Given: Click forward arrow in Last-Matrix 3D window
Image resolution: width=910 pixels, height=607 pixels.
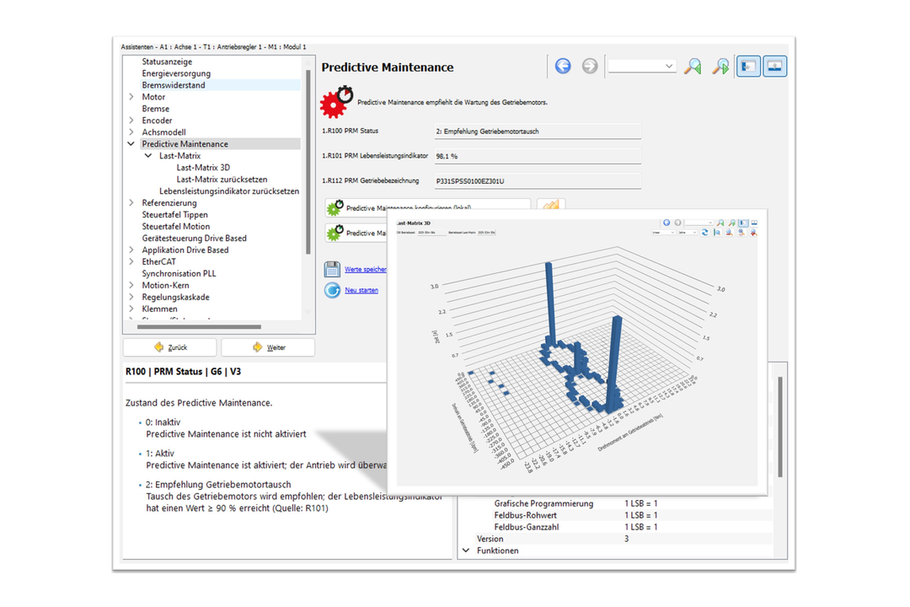Looking at the screenshot, I should pyautogui.click(x=677, y=223).
